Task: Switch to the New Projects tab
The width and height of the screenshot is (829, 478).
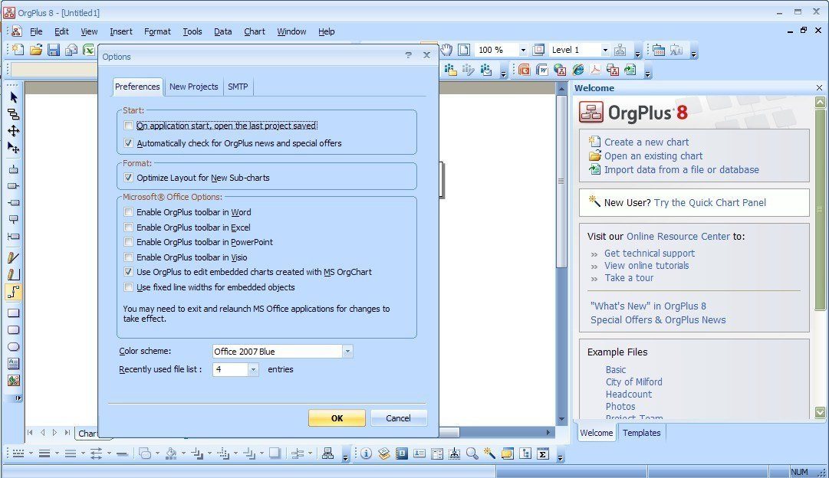Action: pyautogui.click(x=193, y=87)
